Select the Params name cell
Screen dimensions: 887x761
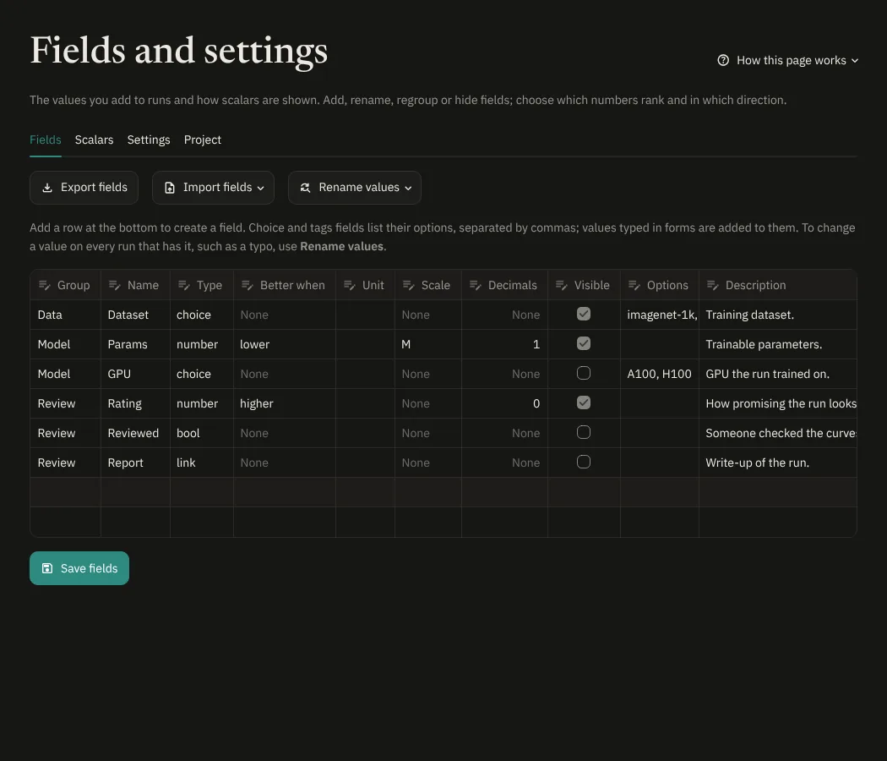(x=135, y=344)
